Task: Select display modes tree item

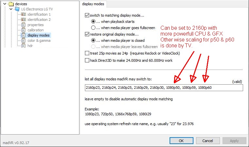Action: coord(39,35)
